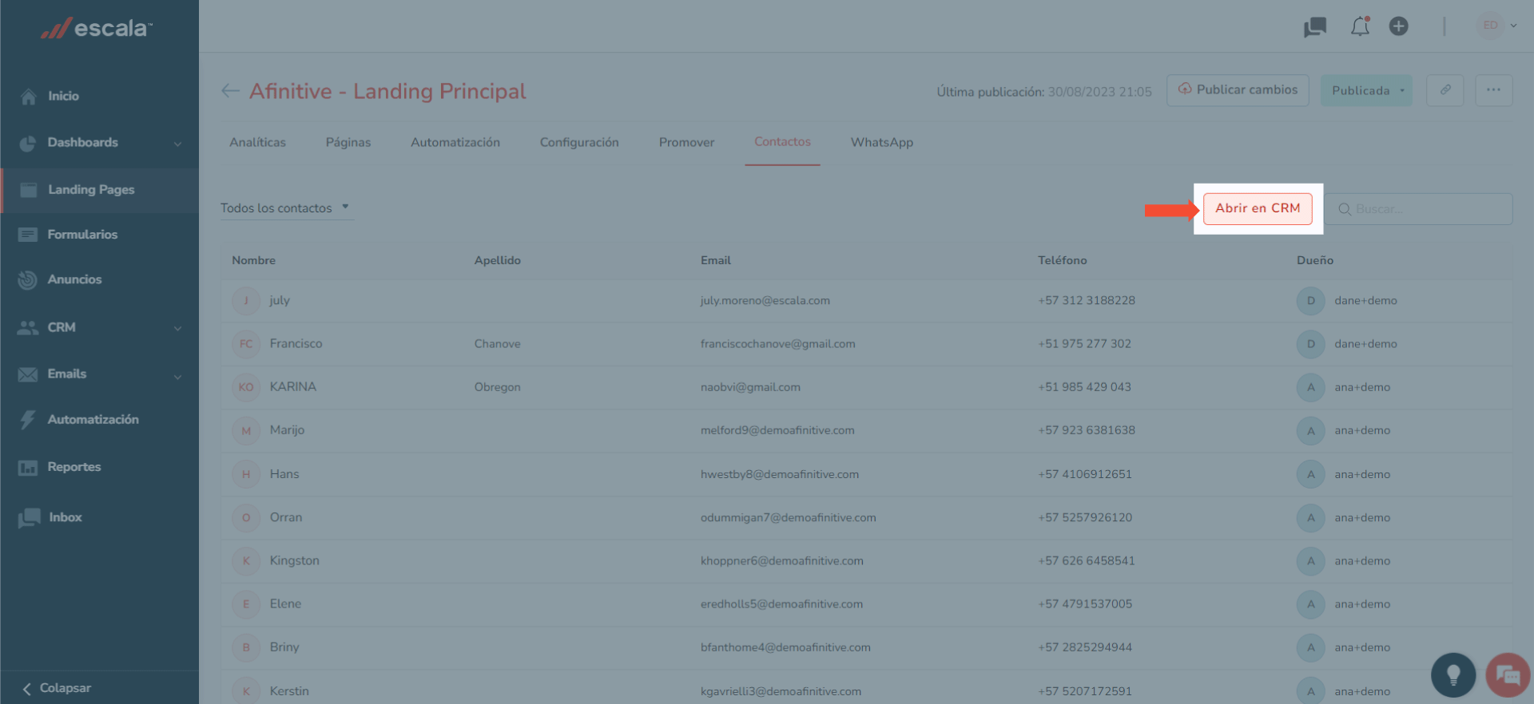Screen dimensions: 1534x704
Task: Expand the Emails submenu chevron
Action: click(x=177, y=376)
